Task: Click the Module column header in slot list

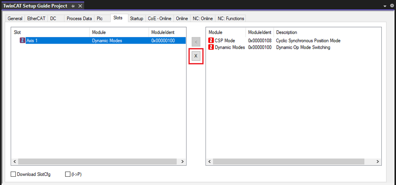Action: pyautogui.click(x=119, y=32)
